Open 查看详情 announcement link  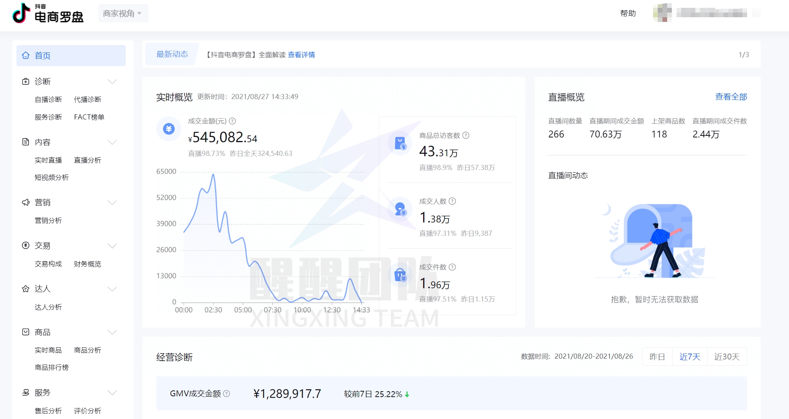(x=302, y=55)
